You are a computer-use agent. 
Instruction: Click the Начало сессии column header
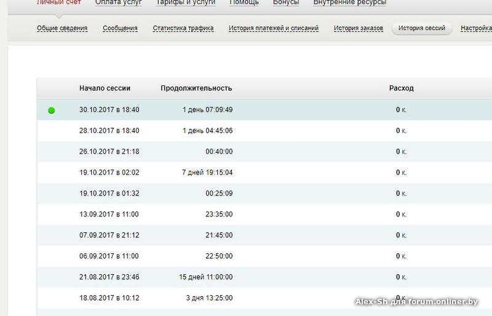105,88
